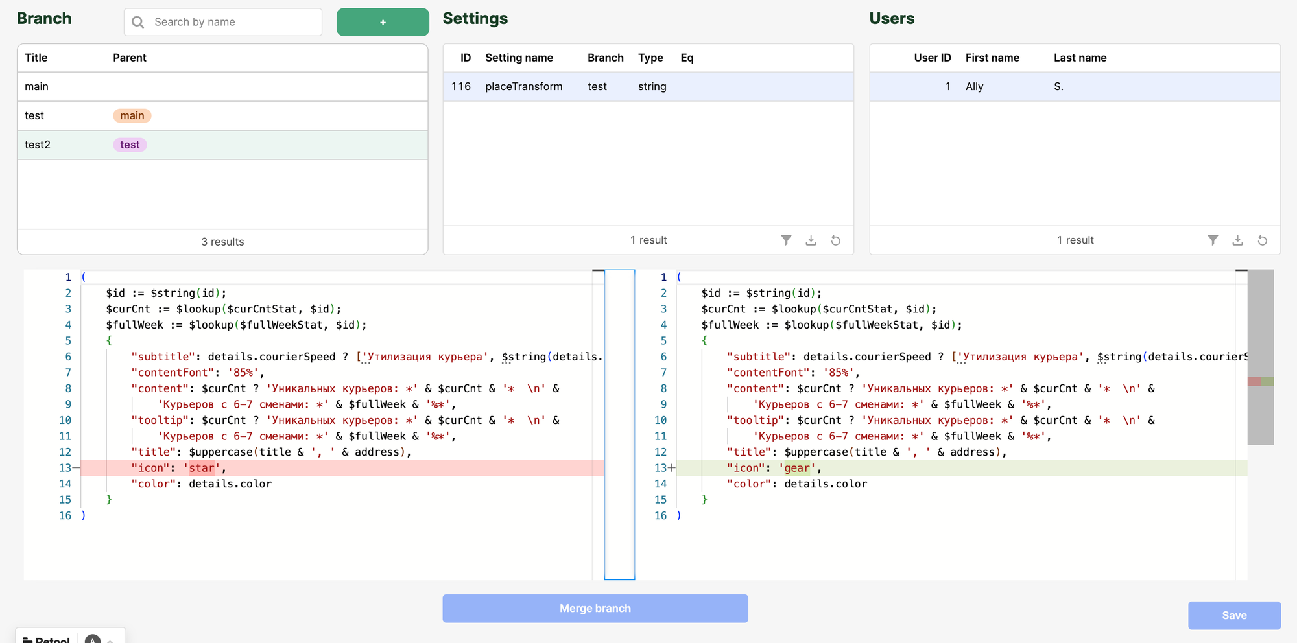
Task: Focus the Search by name field
Action: tap(223, 22)
